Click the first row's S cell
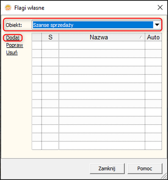 point(50,45)
